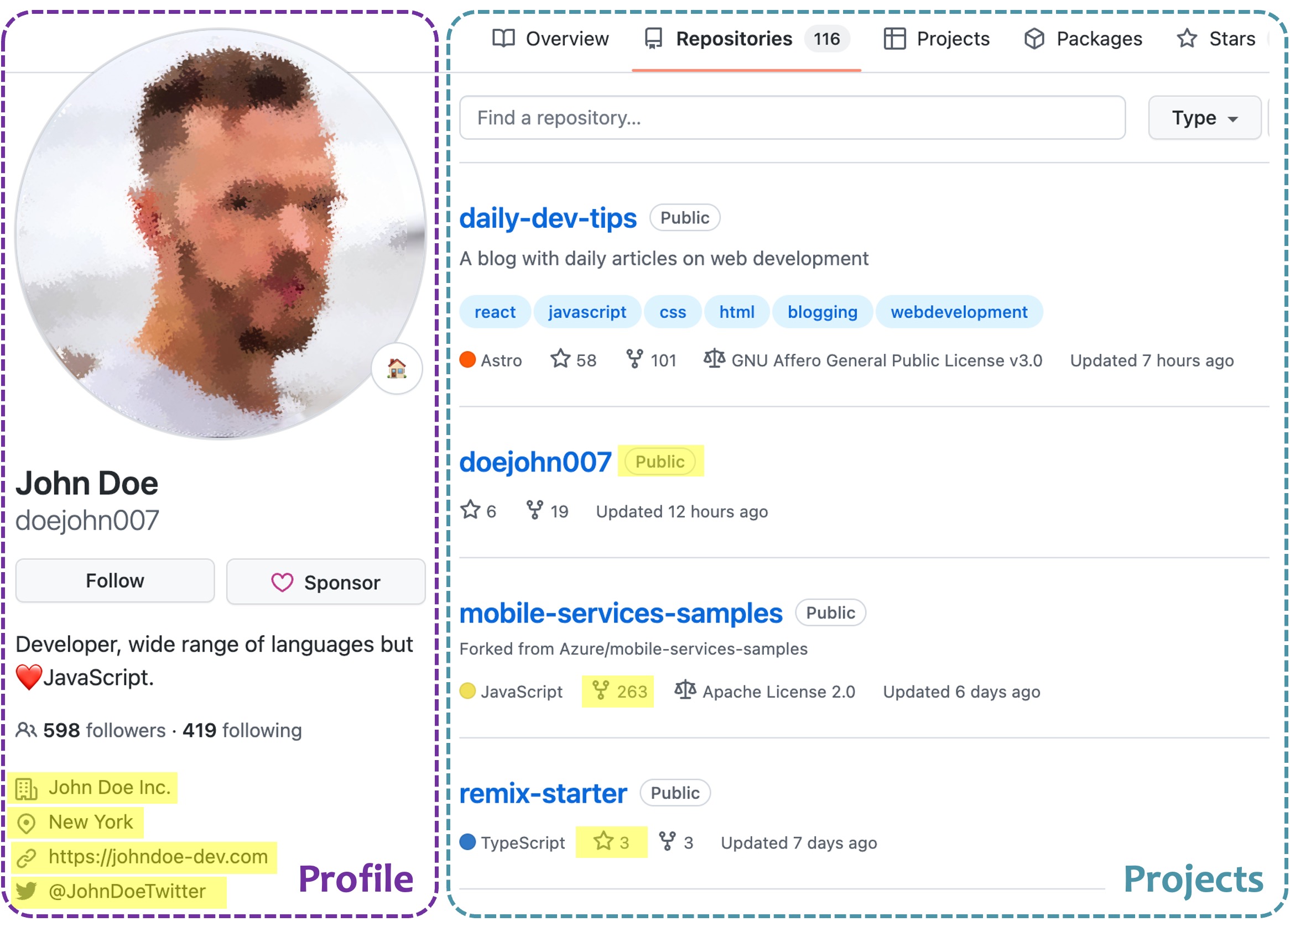Open the Packages tab

[1083, 39]
